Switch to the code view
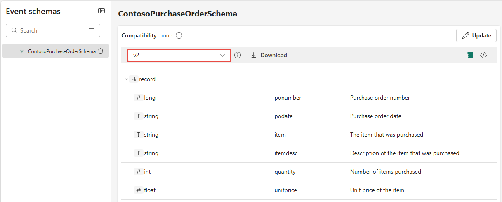The height and width of the screenshot is (202, 502). click(483, 55)
